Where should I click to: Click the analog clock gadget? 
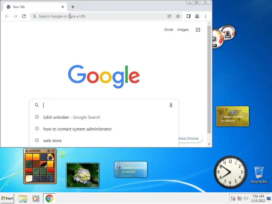(x=230, y=172)
